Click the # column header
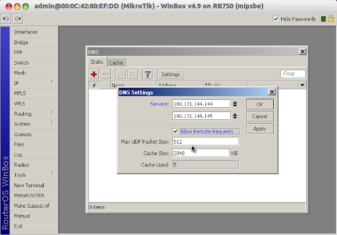Screen dimensions: 337x235 pos(94,85)
